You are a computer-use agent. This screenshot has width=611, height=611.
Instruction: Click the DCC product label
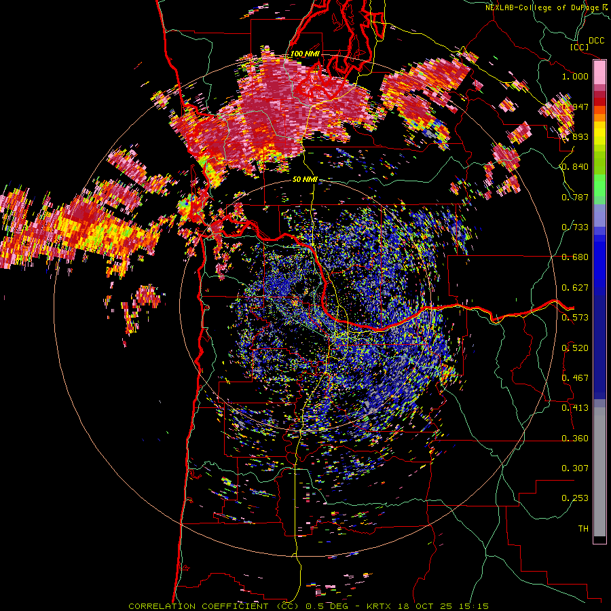[x=596, y=41]
